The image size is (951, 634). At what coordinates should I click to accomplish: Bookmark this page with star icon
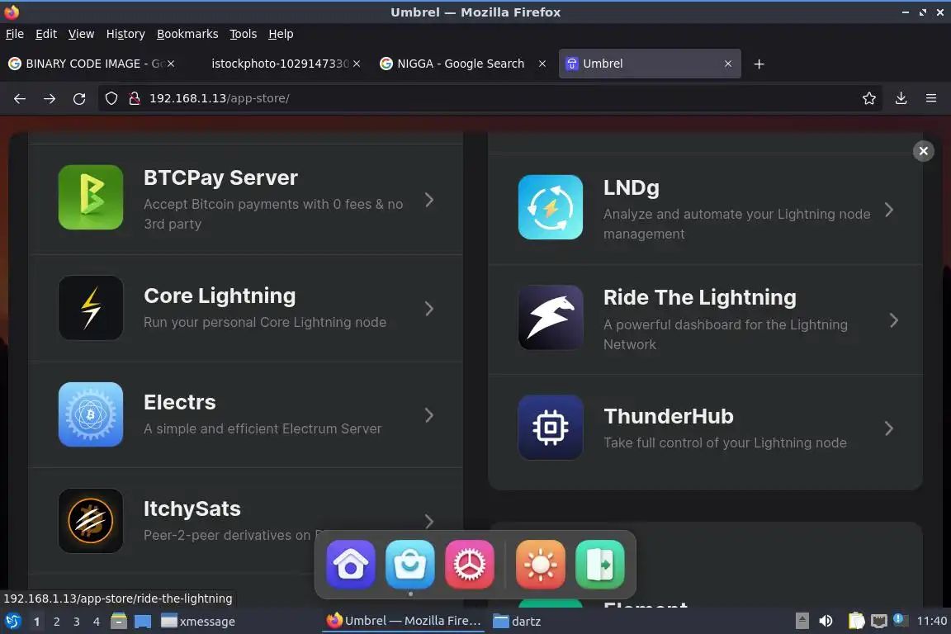click(x=868, y=98)
